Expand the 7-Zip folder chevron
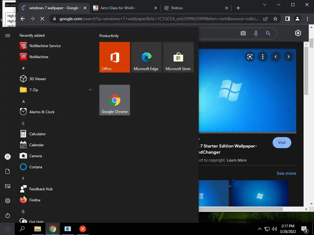Viewport: 314px width, 235px height. 90,90
